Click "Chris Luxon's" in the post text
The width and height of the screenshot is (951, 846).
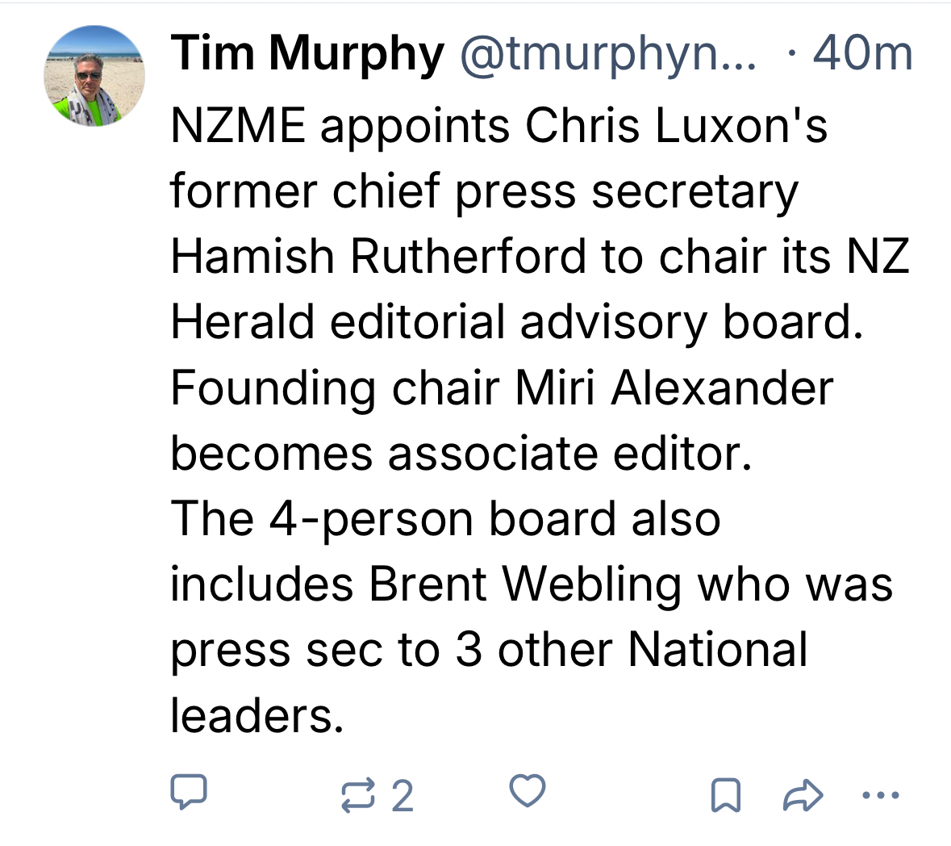(x=676, y=126)
